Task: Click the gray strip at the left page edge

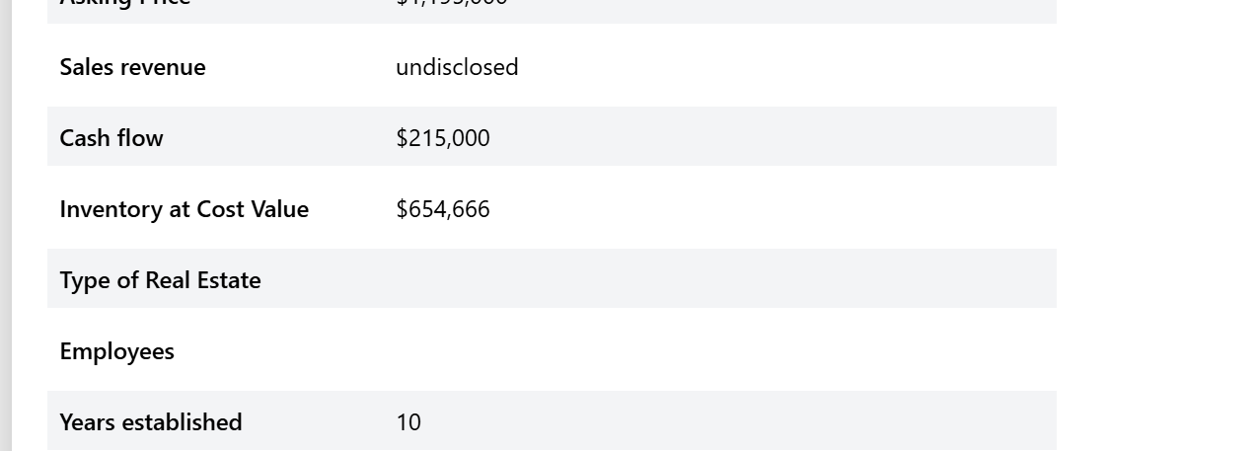Action: [5, 225]
